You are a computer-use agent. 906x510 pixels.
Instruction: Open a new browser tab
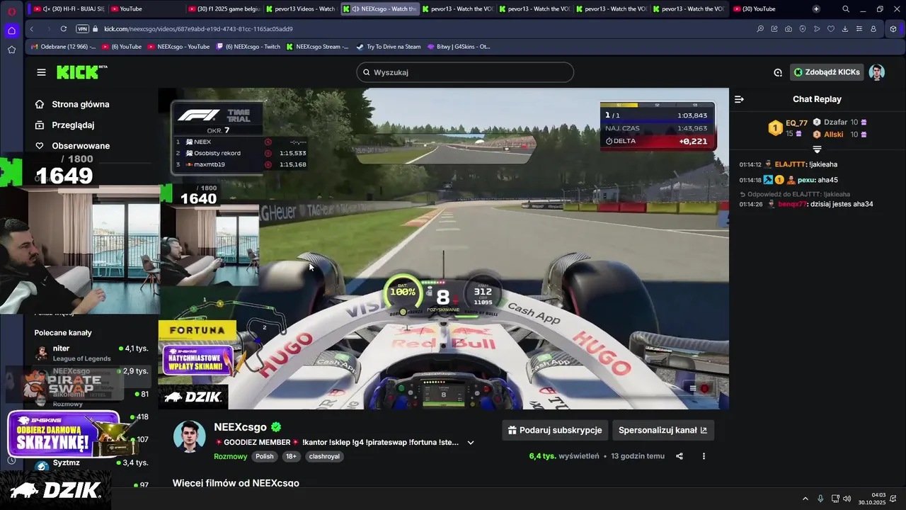click(816, 9)
